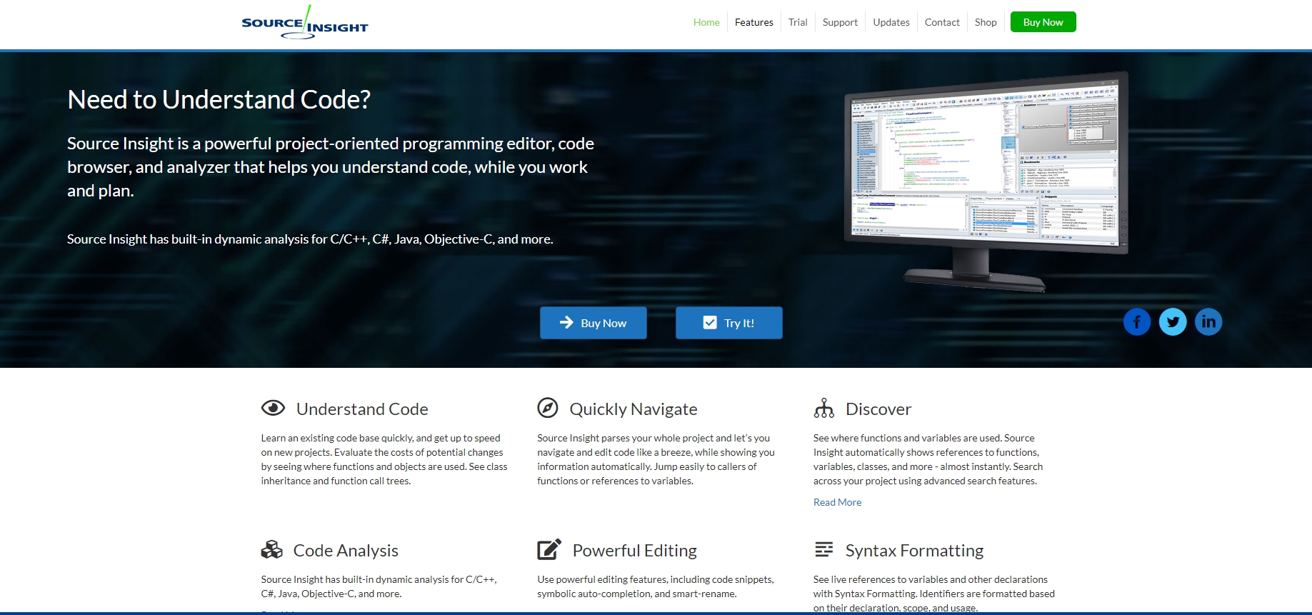Open the LinkedIn social icon
The width and height of the screenshot is (1312, 615).
(1208, 322)
